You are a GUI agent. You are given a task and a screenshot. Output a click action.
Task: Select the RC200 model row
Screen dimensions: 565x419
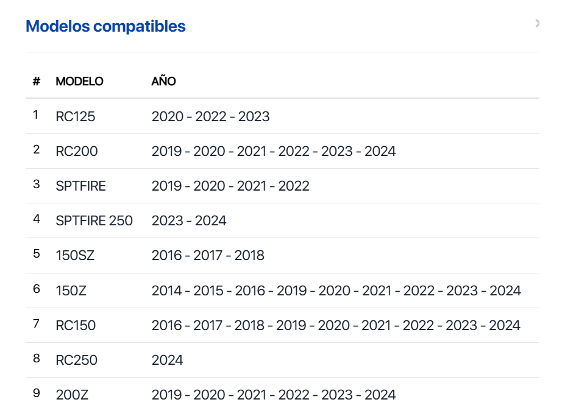pyautogui.click(x=283, y=151)
